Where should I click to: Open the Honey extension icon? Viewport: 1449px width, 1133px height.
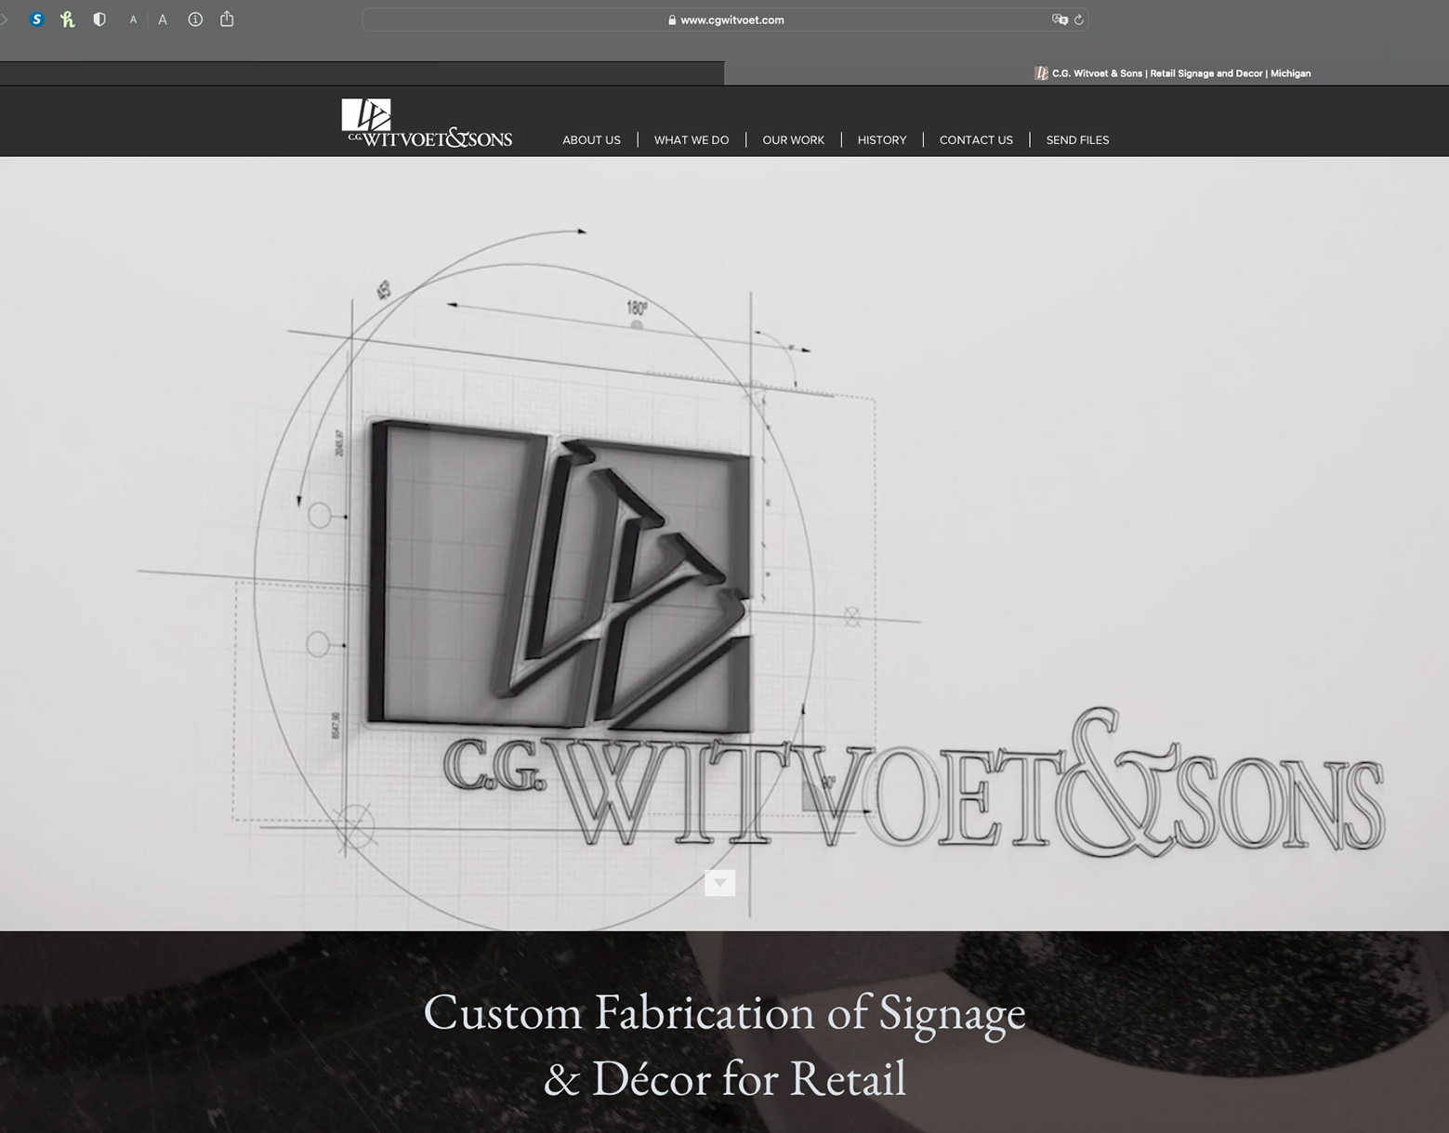coord(68,19)
